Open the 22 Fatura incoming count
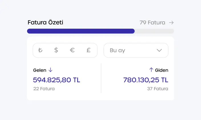The width and height of the screenshot is (201, 120). 44,89
